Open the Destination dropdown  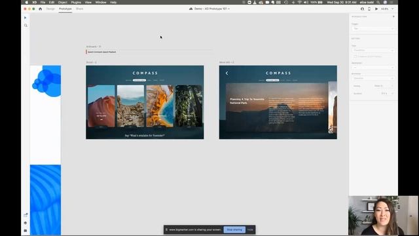click(x=373, y=68)
